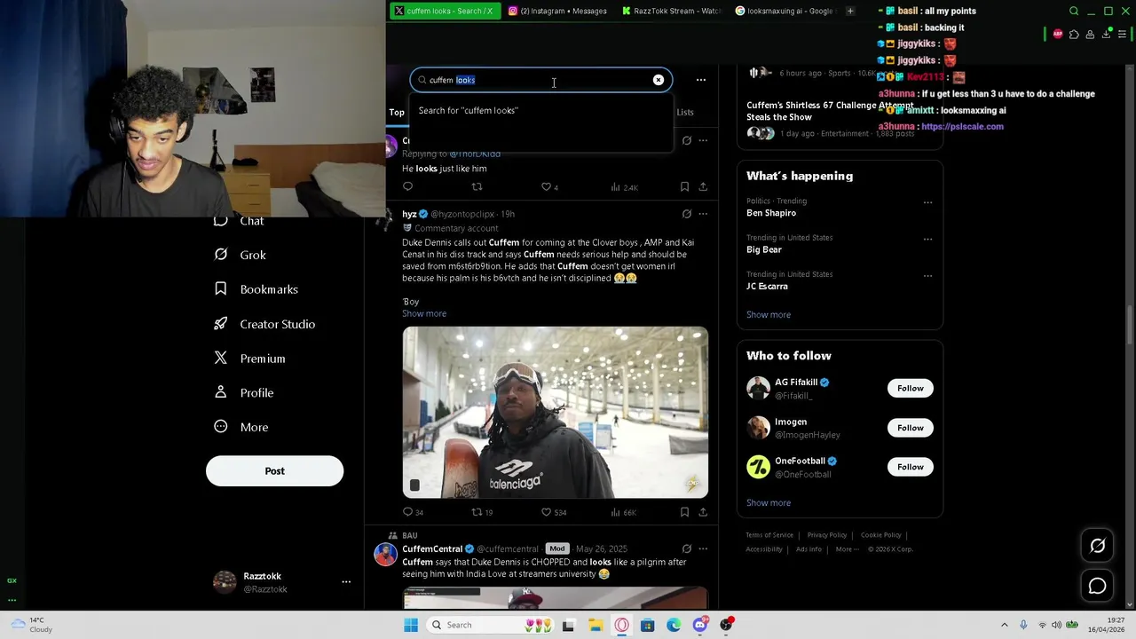Open Bookmarks in the X sidebar
1136x639 pixels.
click(256, 289)
